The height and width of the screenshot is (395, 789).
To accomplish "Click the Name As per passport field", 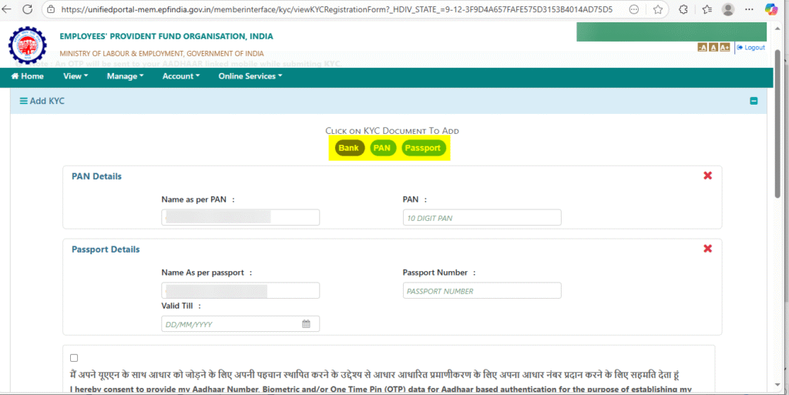I will pyautogui.click(x=240, y=290).
